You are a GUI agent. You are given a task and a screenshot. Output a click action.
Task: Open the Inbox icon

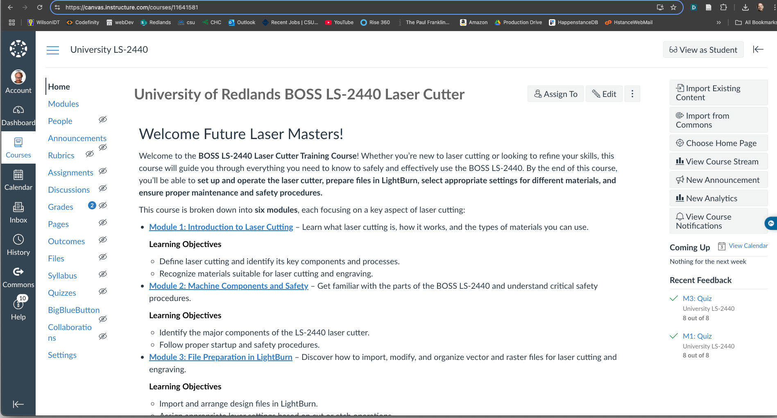click(x=18, y=208)
